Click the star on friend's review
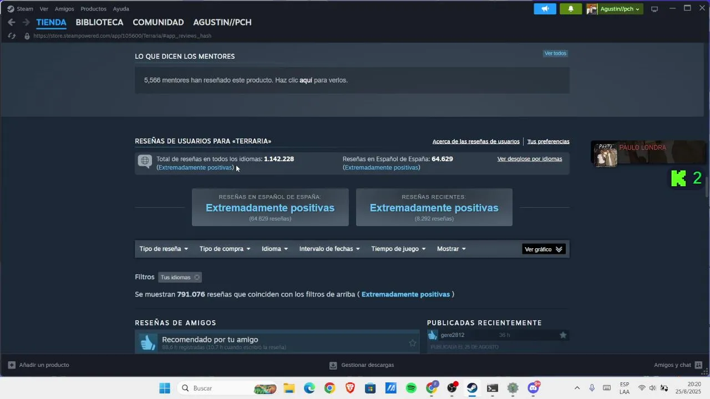The image size is (710, 399). point(412,343)
